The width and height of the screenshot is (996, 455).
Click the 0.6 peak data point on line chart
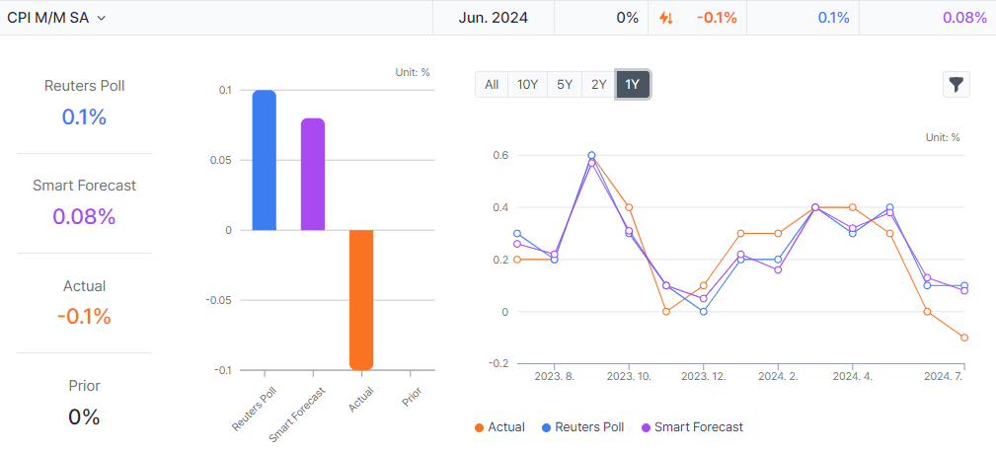point(591,156)
